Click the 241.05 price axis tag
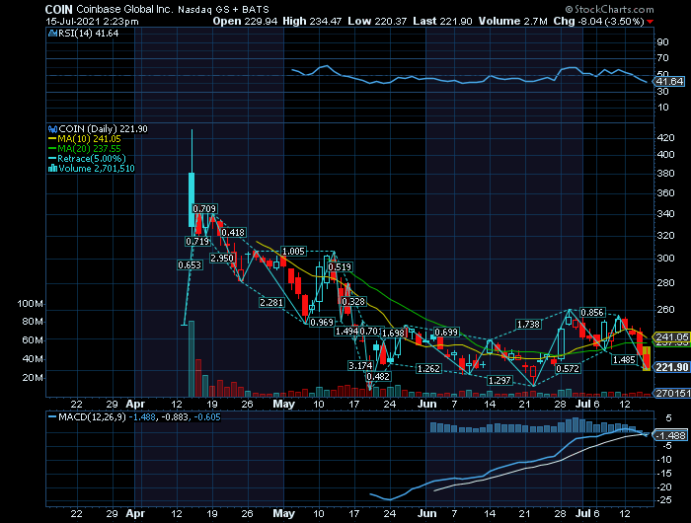Viewport: 691px width, 523px height. click(671, 336)
